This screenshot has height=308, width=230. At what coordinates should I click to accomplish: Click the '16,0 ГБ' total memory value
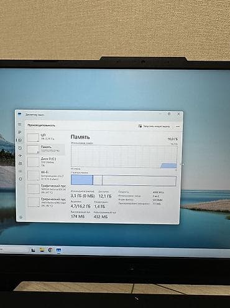pyautogui.click(x=173, y=139)
